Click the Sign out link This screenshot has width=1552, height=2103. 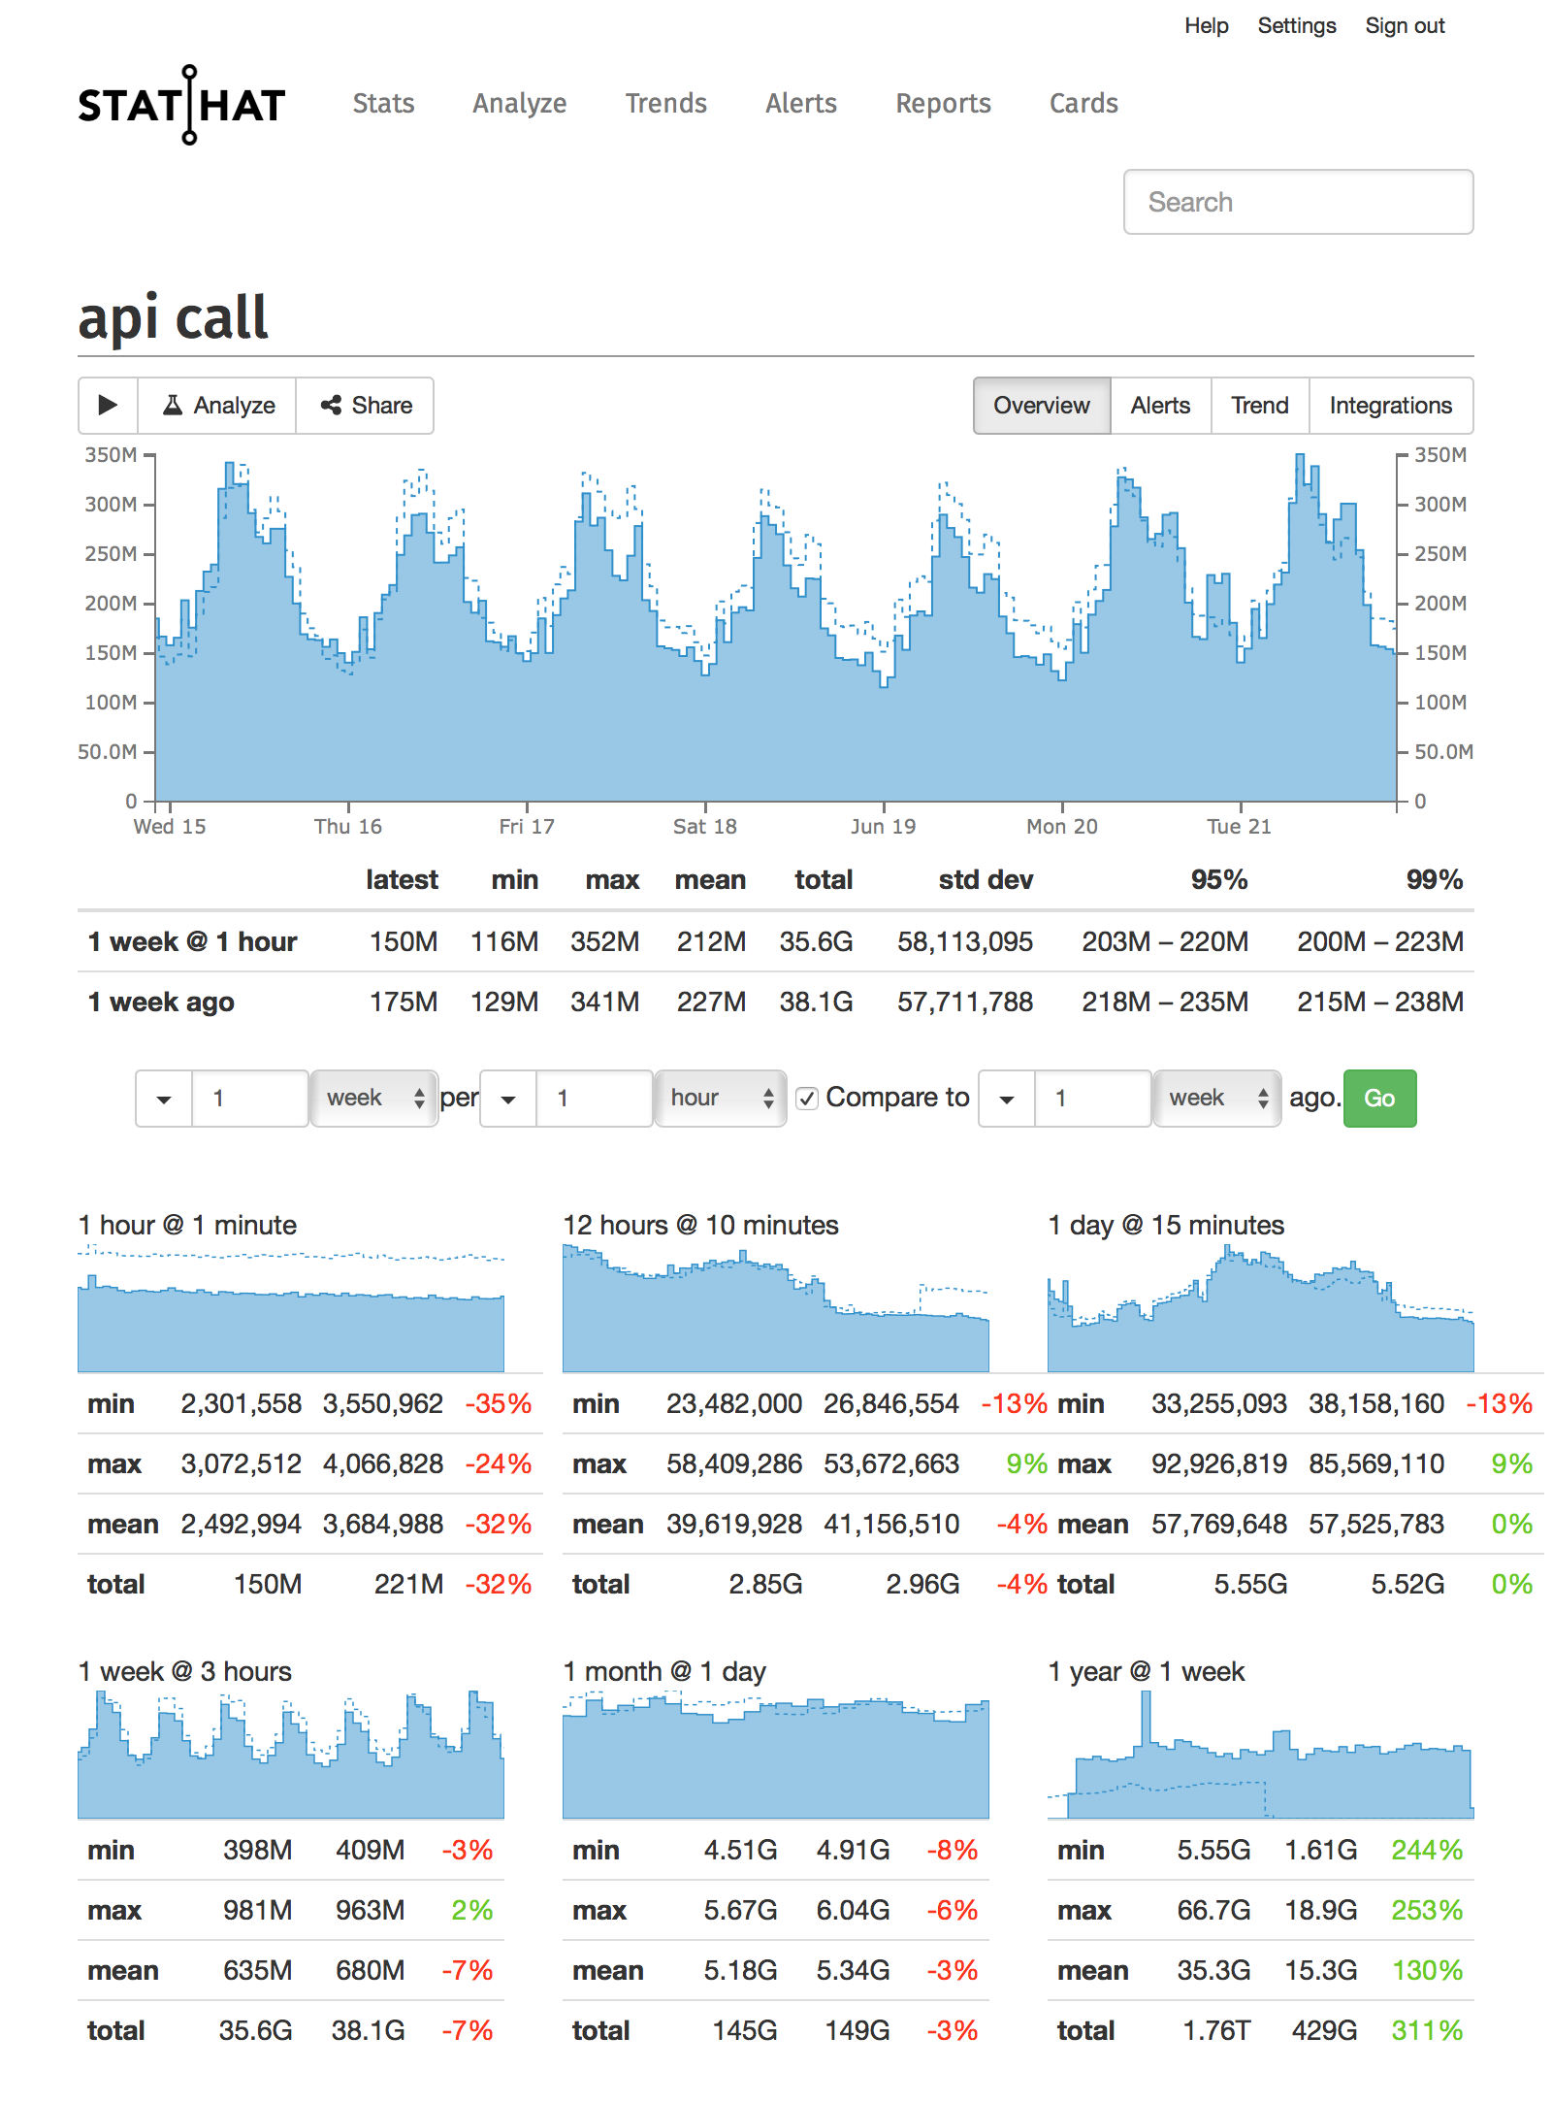[1405, 25]
